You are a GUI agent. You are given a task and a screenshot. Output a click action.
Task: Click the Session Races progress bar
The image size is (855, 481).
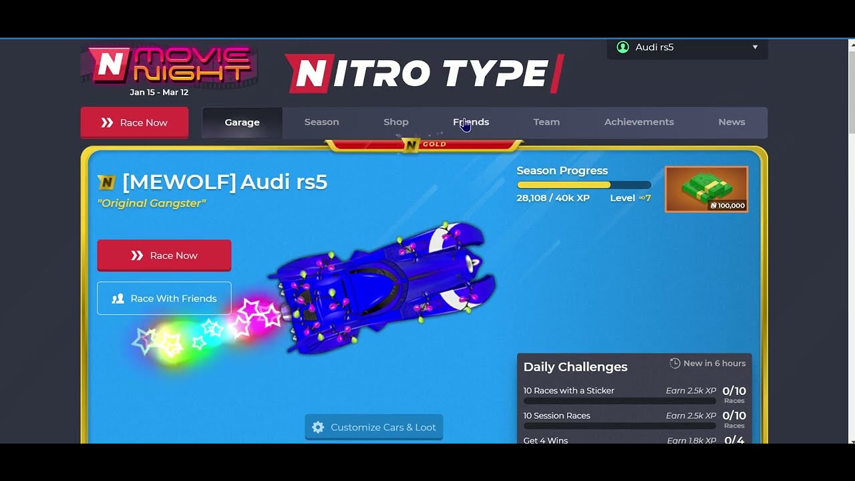point(620,426)
